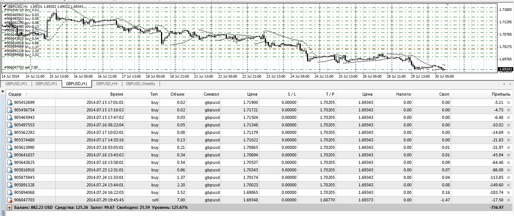The height and width of the screenshot is (216, 514).
Task: Click the Тип column header
Action: 143,94
